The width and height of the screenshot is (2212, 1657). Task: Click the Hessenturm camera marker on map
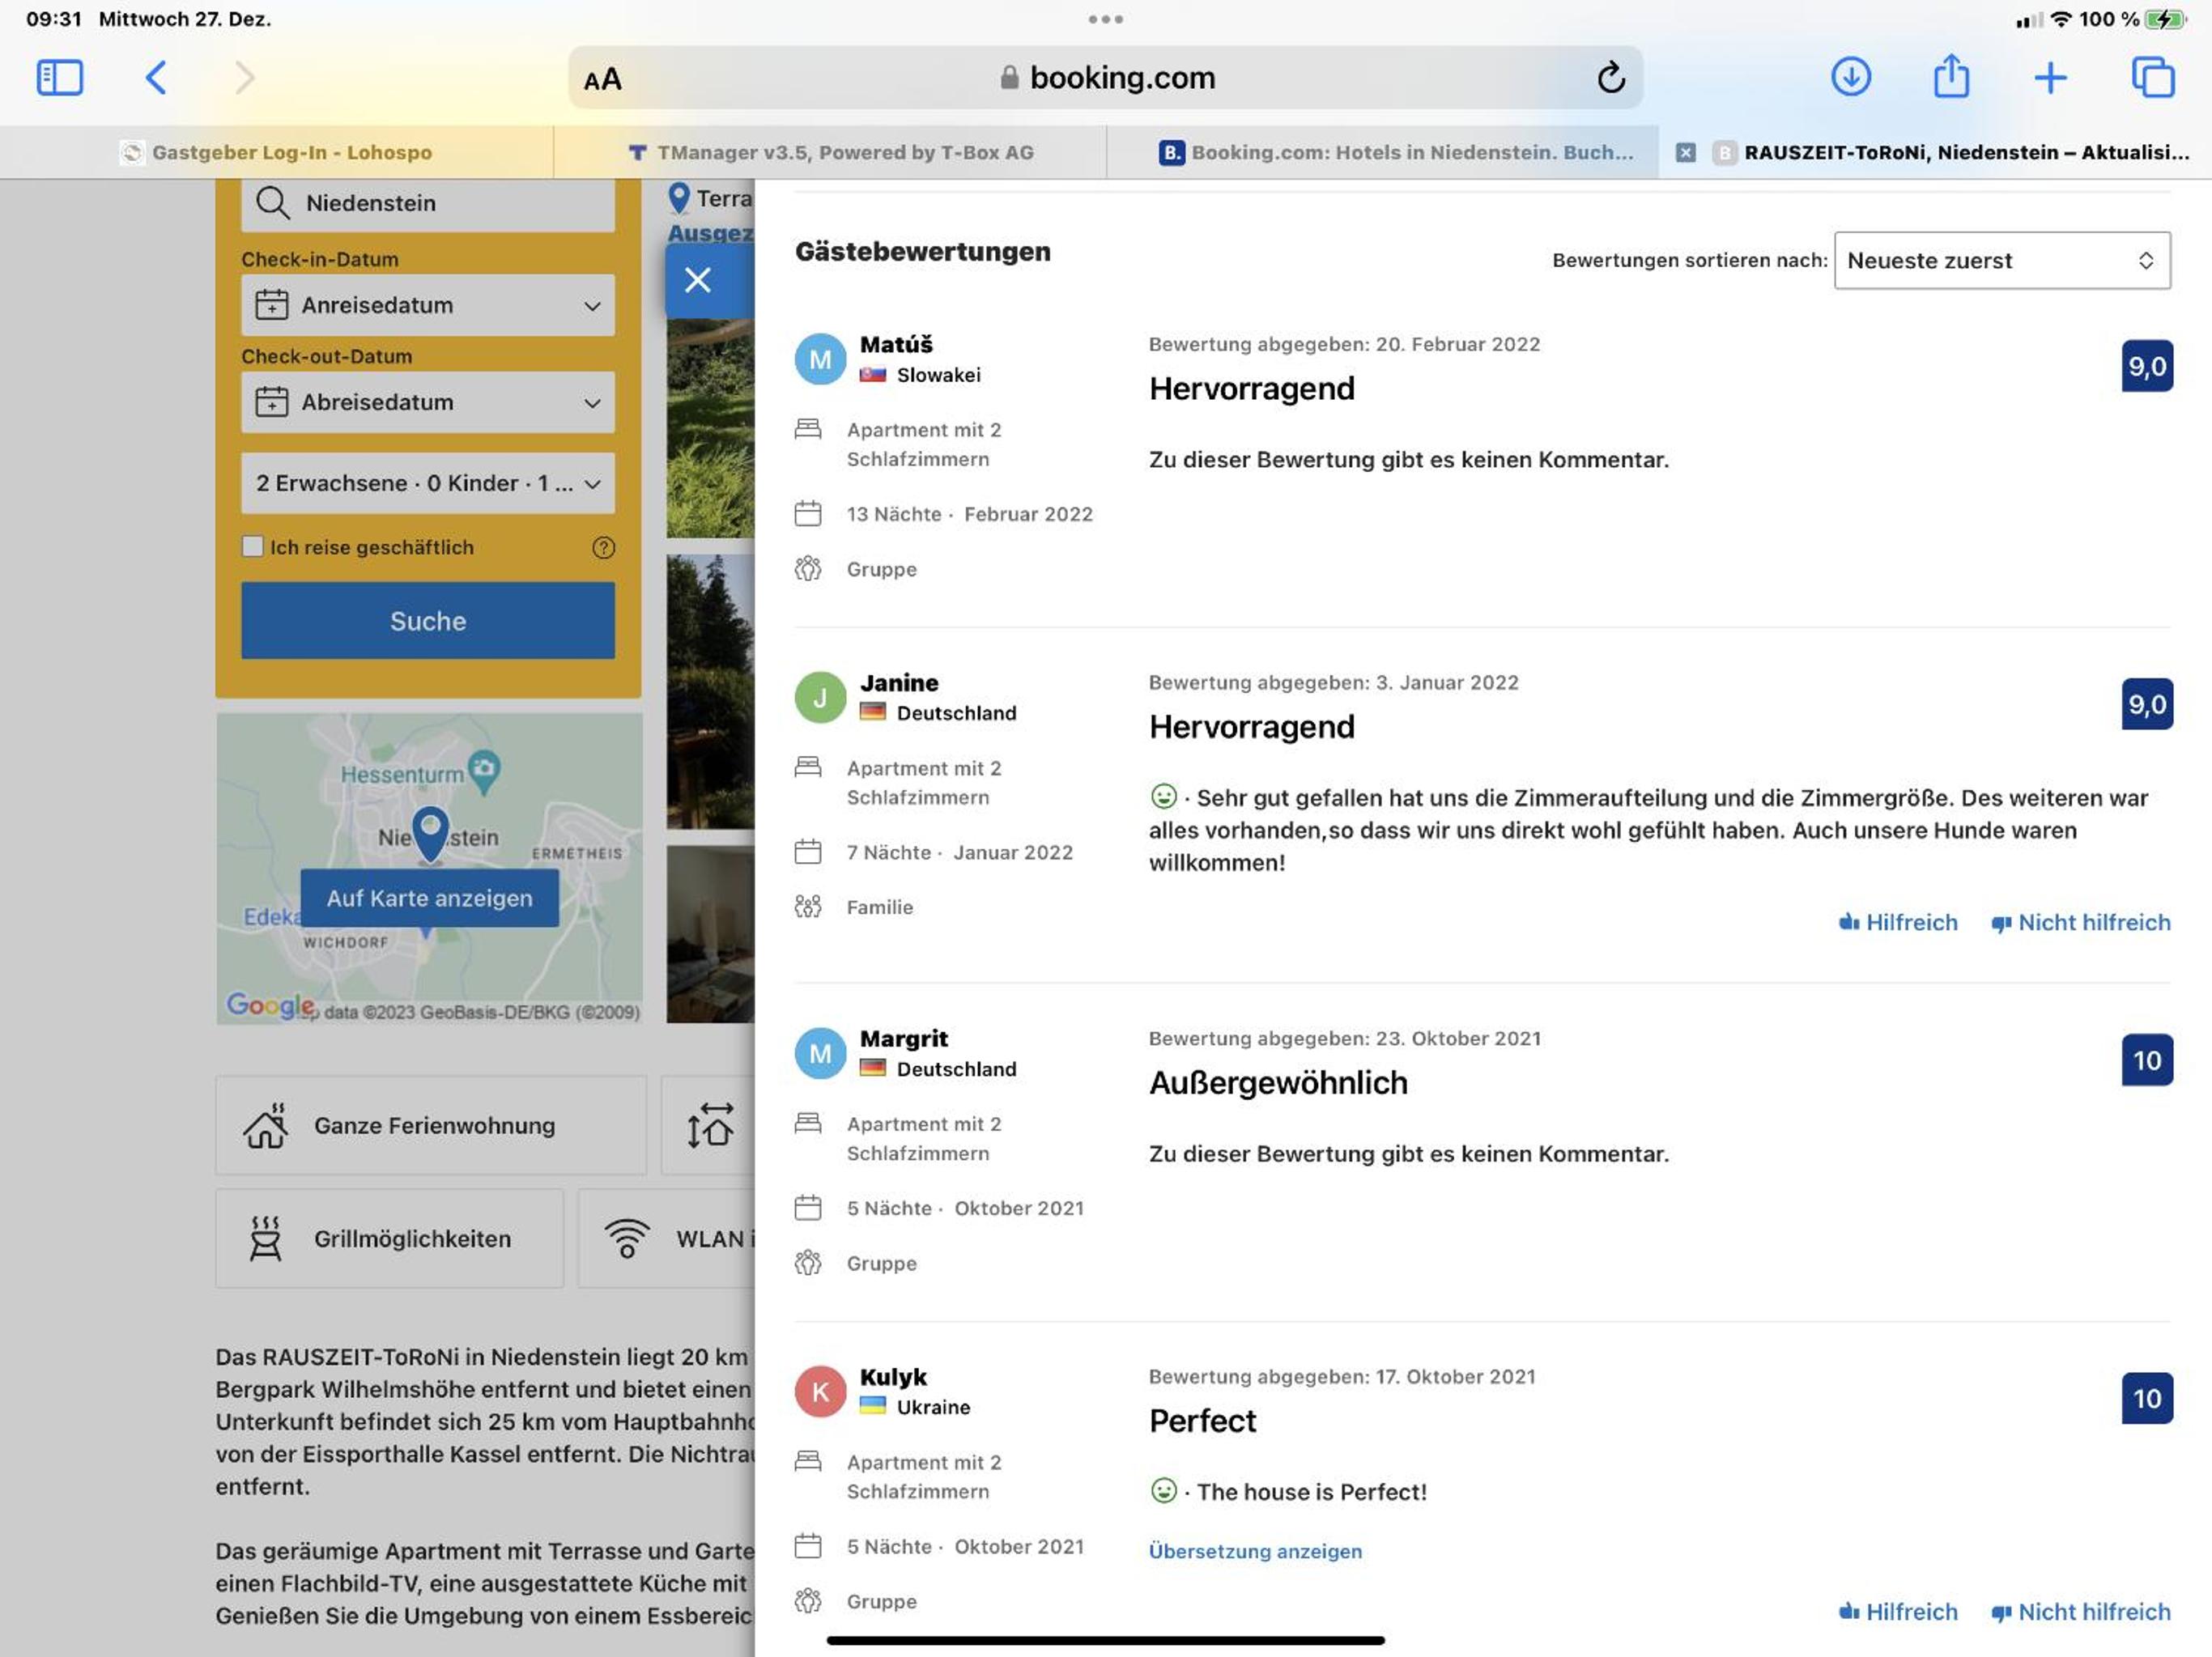tap(484, 771)
